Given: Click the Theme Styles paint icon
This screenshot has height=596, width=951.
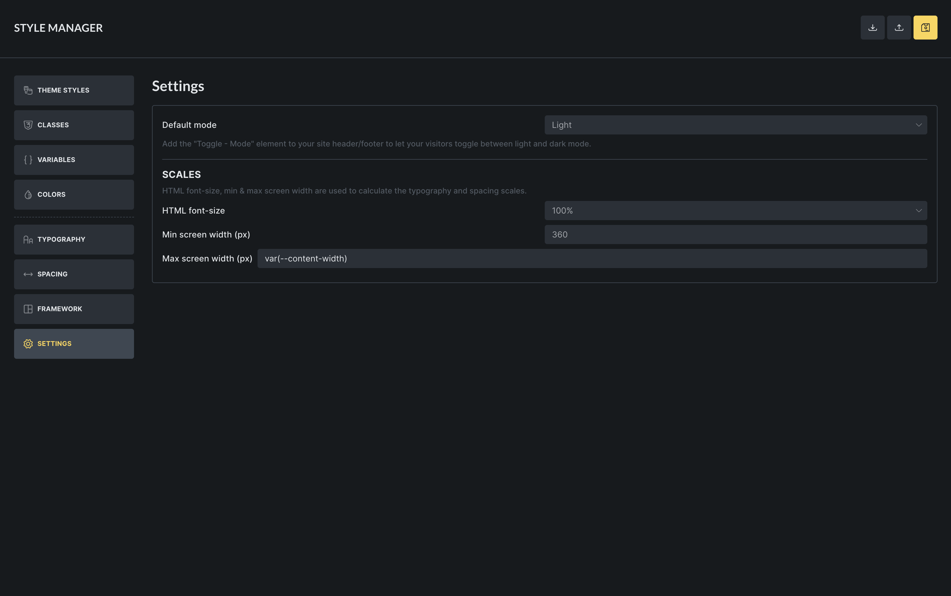Looking at the screenshot, I should (x=28, y=90).
